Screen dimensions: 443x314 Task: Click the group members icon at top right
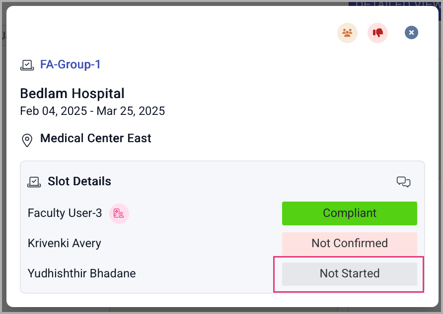(x=347, y=33)
